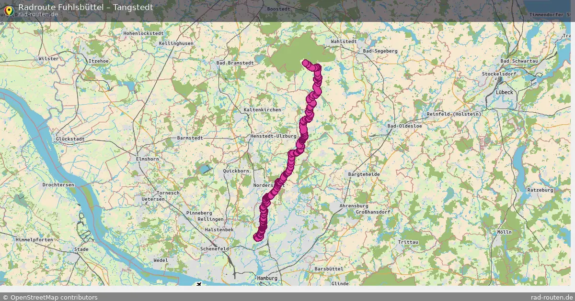Click the route's northern end marker near Wahlstedt
Image resolution: width=575 pixels, height=301 pixels.
(x=306, y=62)
